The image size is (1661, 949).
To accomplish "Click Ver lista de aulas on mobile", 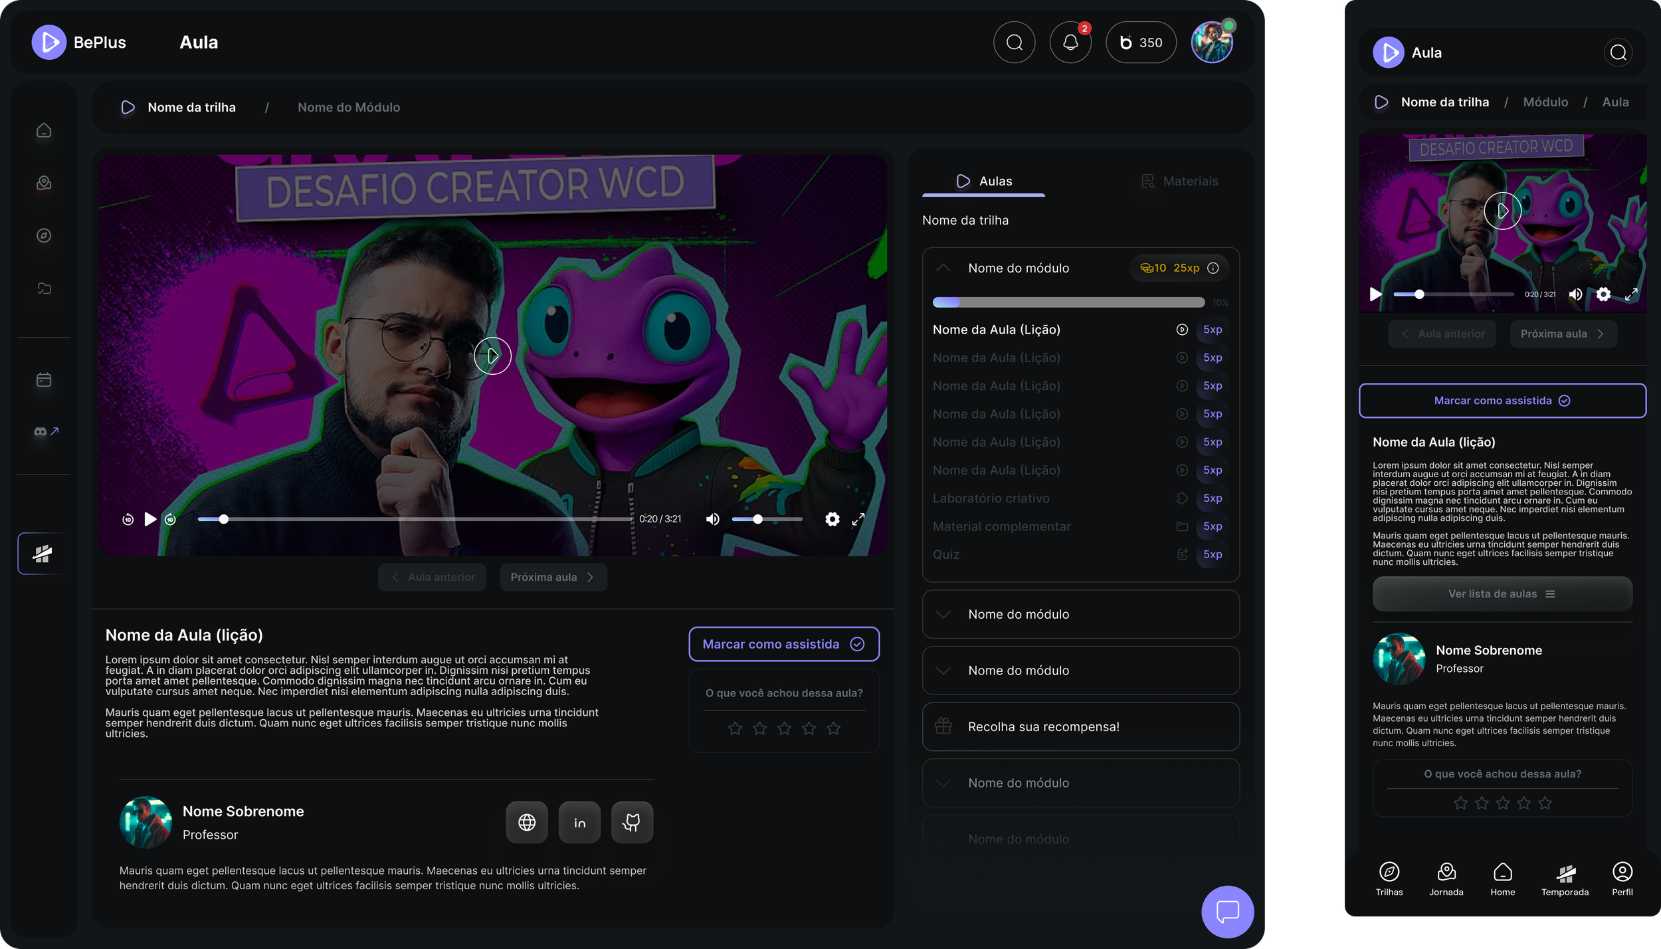I will (1502, 594).
